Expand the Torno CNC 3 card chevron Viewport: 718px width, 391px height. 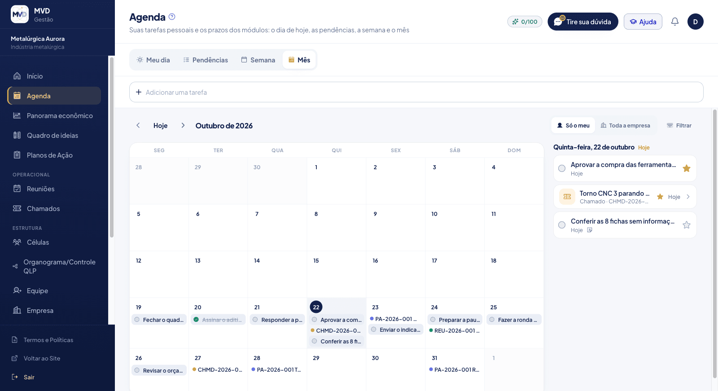click(688, 197)
